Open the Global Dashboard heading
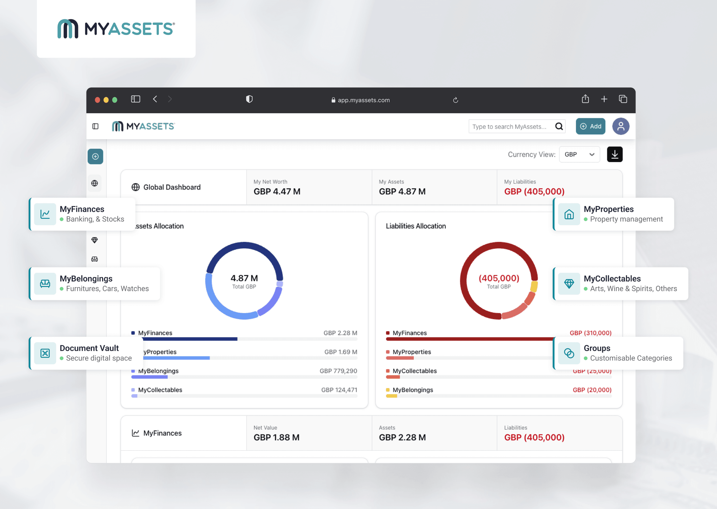The width and height of the screenshot is (717, 509). pyautogui.click(x=172, y=187)
